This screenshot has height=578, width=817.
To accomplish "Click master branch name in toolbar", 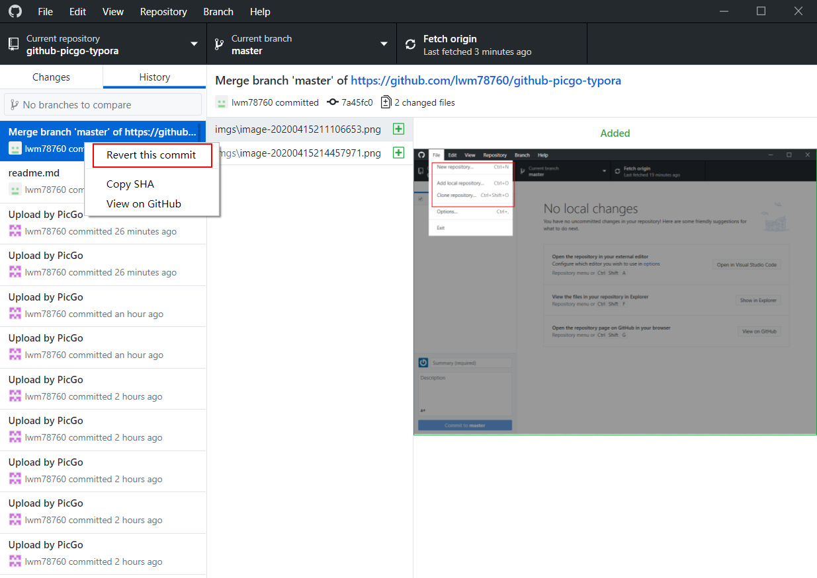I will coord(247,51).
